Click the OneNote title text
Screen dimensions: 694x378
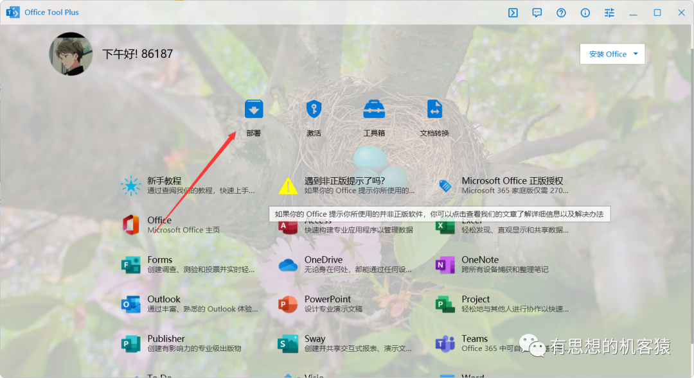point(480,259)
